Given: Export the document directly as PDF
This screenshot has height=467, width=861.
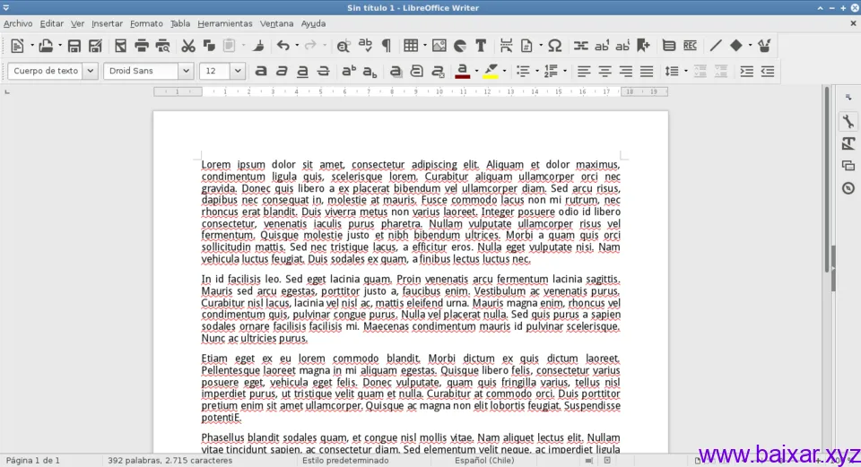Looking at the screenshot, I should [x=120, y=46].
